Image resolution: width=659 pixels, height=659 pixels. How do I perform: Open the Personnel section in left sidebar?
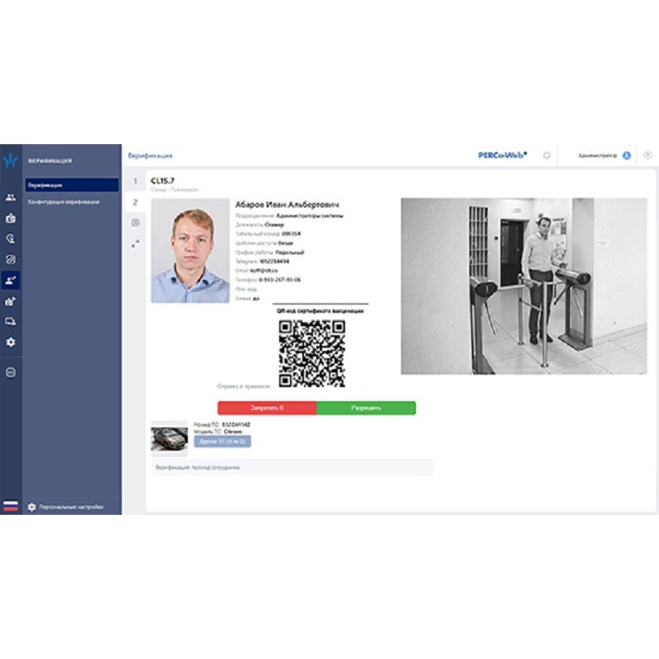[11, 197]
